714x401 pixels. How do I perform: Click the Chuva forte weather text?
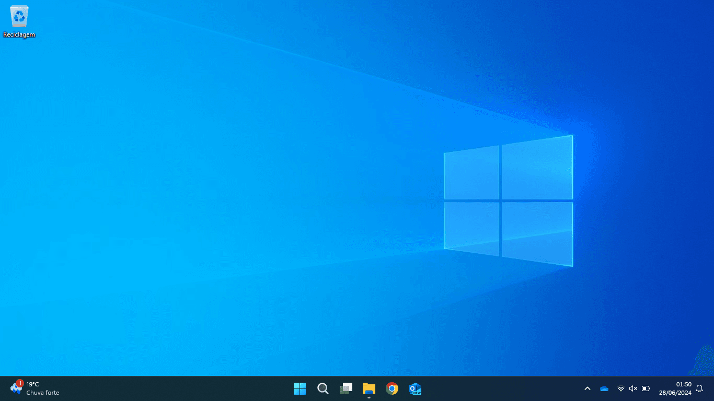pyautogui.click(x=43, y=393)
